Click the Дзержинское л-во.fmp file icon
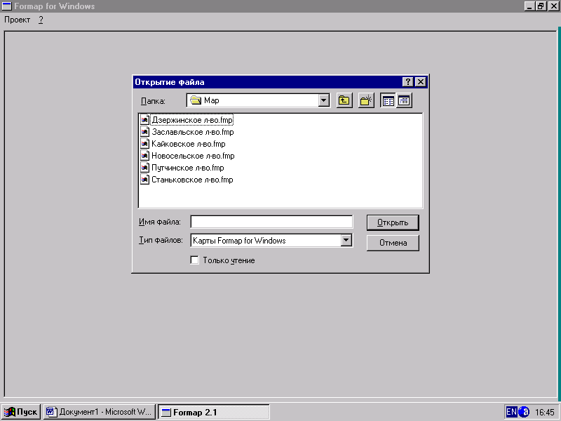The image size is (561, 421). click(144, 120)
